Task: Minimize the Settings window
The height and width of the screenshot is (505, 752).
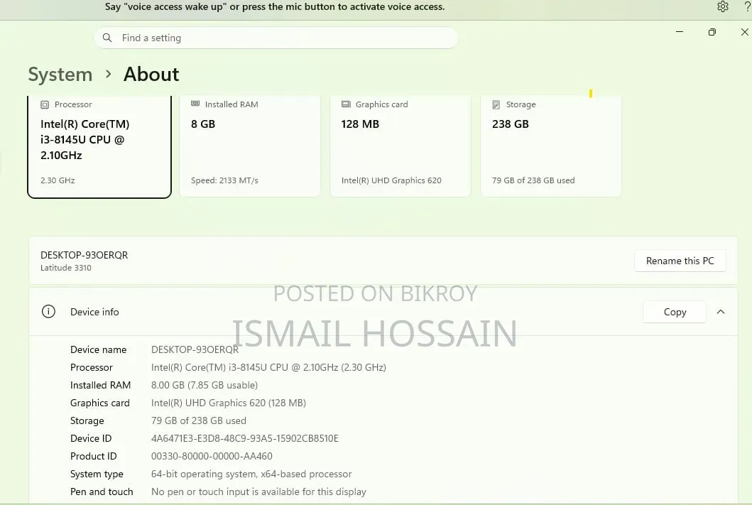Action: (x=679, y=32)
